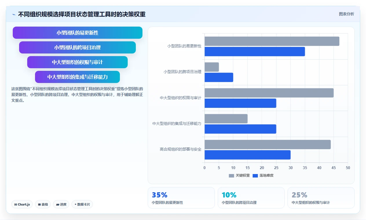Click the chart axis label 小型团队的易更新性
Viewport: 366px width, 220px height.
click(184, 46)
